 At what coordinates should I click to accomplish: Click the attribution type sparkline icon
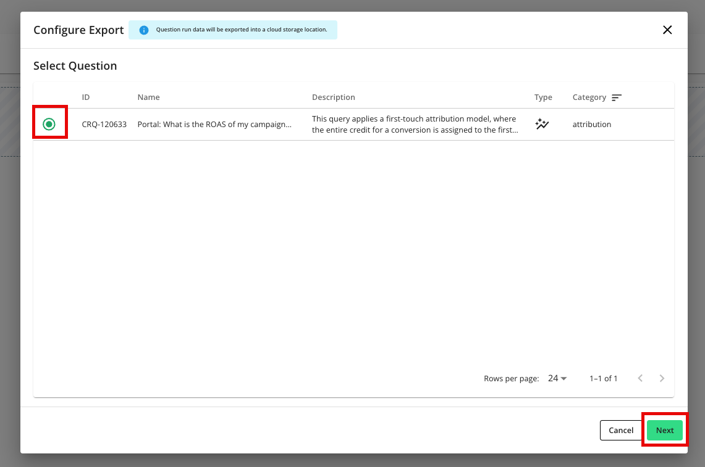click(542, 124)
